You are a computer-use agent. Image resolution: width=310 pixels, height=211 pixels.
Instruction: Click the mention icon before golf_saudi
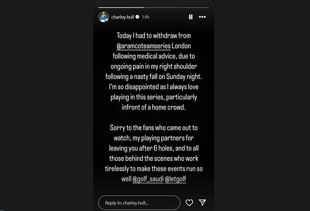[x=135, y=179]
